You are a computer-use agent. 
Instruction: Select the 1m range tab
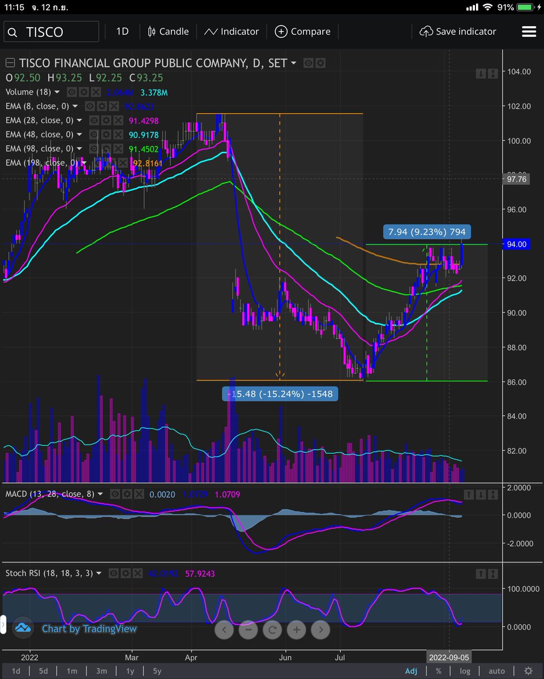pyautogui.click(x=72, y=671)
